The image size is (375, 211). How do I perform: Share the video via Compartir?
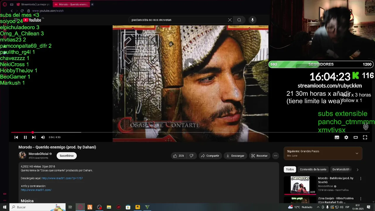[210, 156]
